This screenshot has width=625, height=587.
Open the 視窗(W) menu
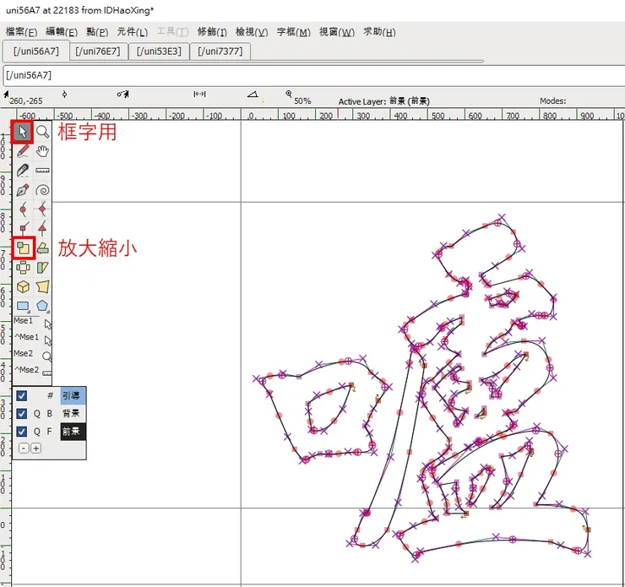tap(337, 32)
